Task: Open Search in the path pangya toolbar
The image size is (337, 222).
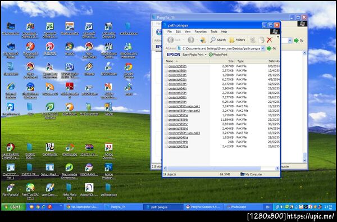Action: [218, 40]
